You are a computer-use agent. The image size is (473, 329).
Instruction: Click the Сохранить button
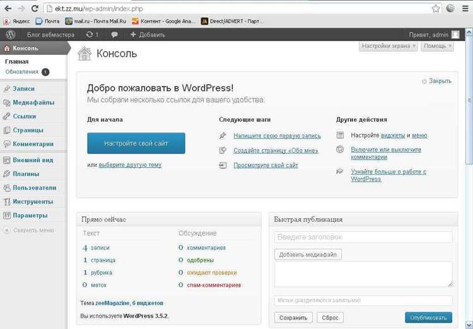click(x=293, y=318)
